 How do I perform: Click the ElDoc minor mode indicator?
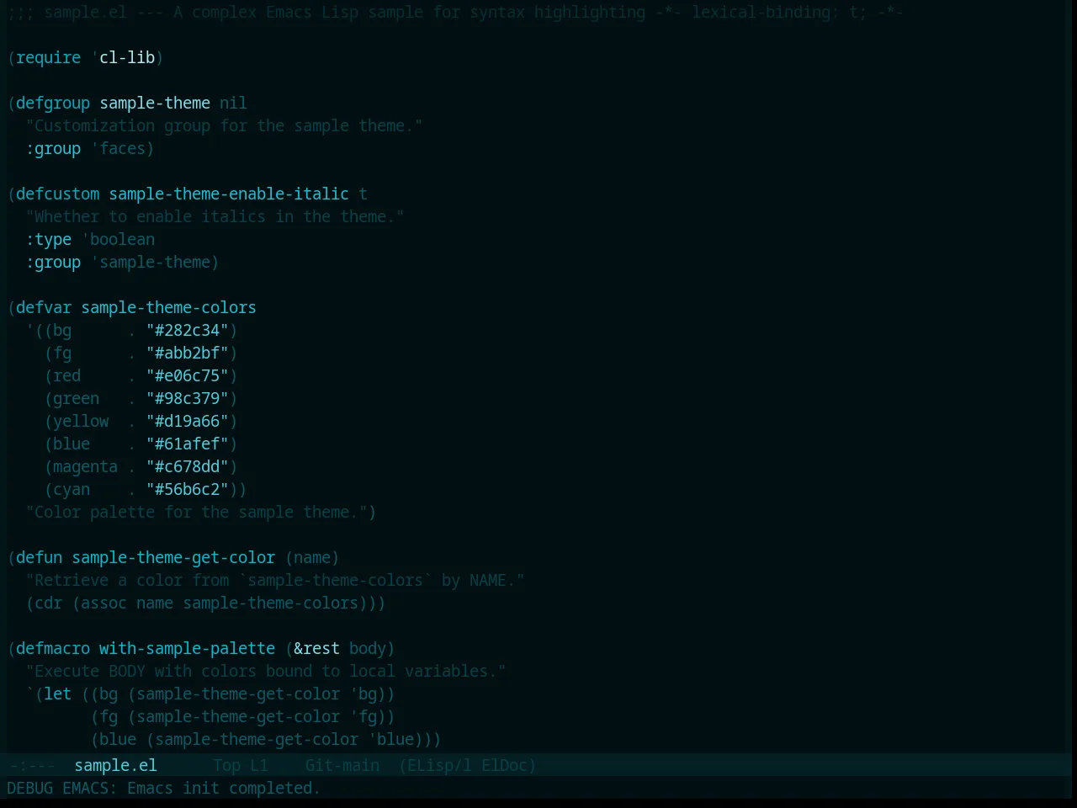pyautogui.click(x=505, y=765)
